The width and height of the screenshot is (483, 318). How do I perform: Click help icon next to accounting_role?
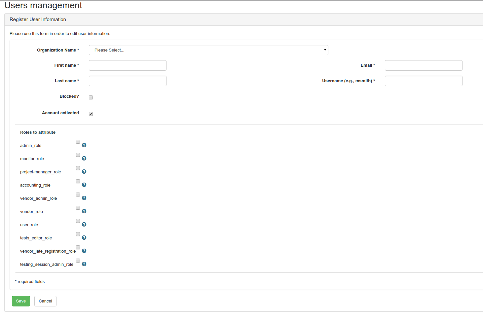point(84,185)
